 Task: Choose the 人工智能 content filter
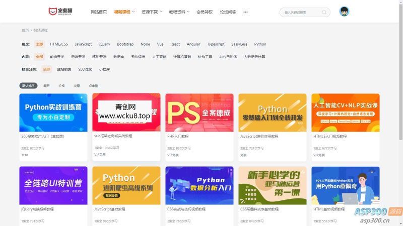click(x=159, y=57)
